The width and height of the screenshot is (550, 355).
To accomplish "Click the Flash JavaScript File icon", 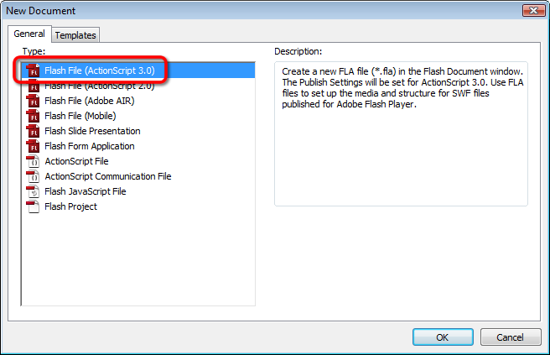I will click(34, 191).
